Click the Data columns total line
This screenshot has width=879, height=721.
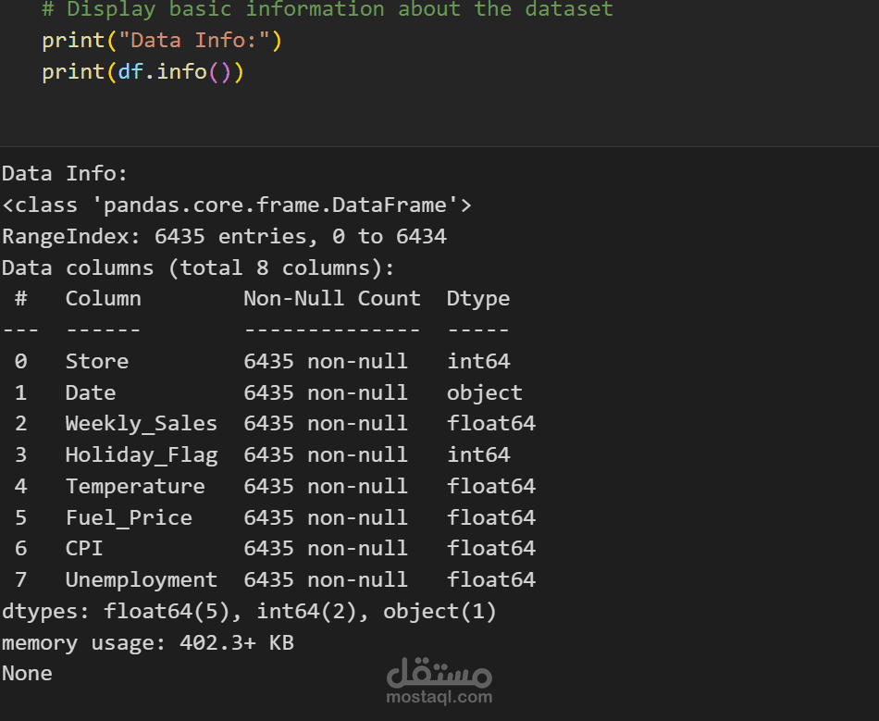(x=198, y=267)
